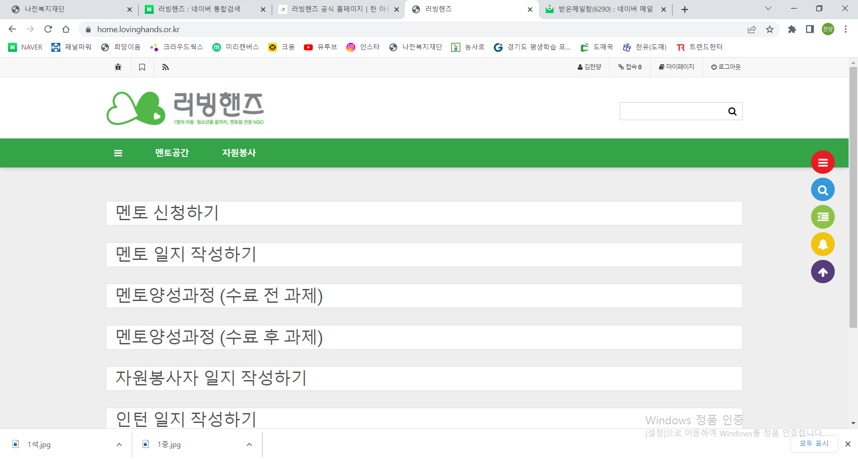Click the 모두 표시 downloads button
858x460 pixels.
point(814,443)
